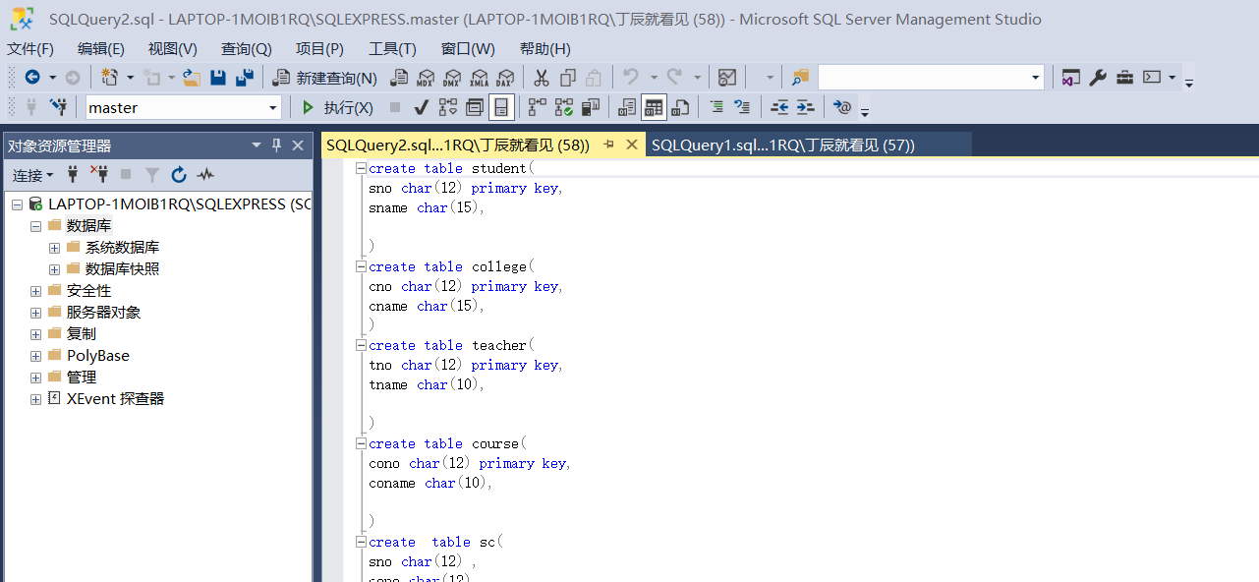
Task: Click the Find in Files folder icon
Action: [800, 78]
